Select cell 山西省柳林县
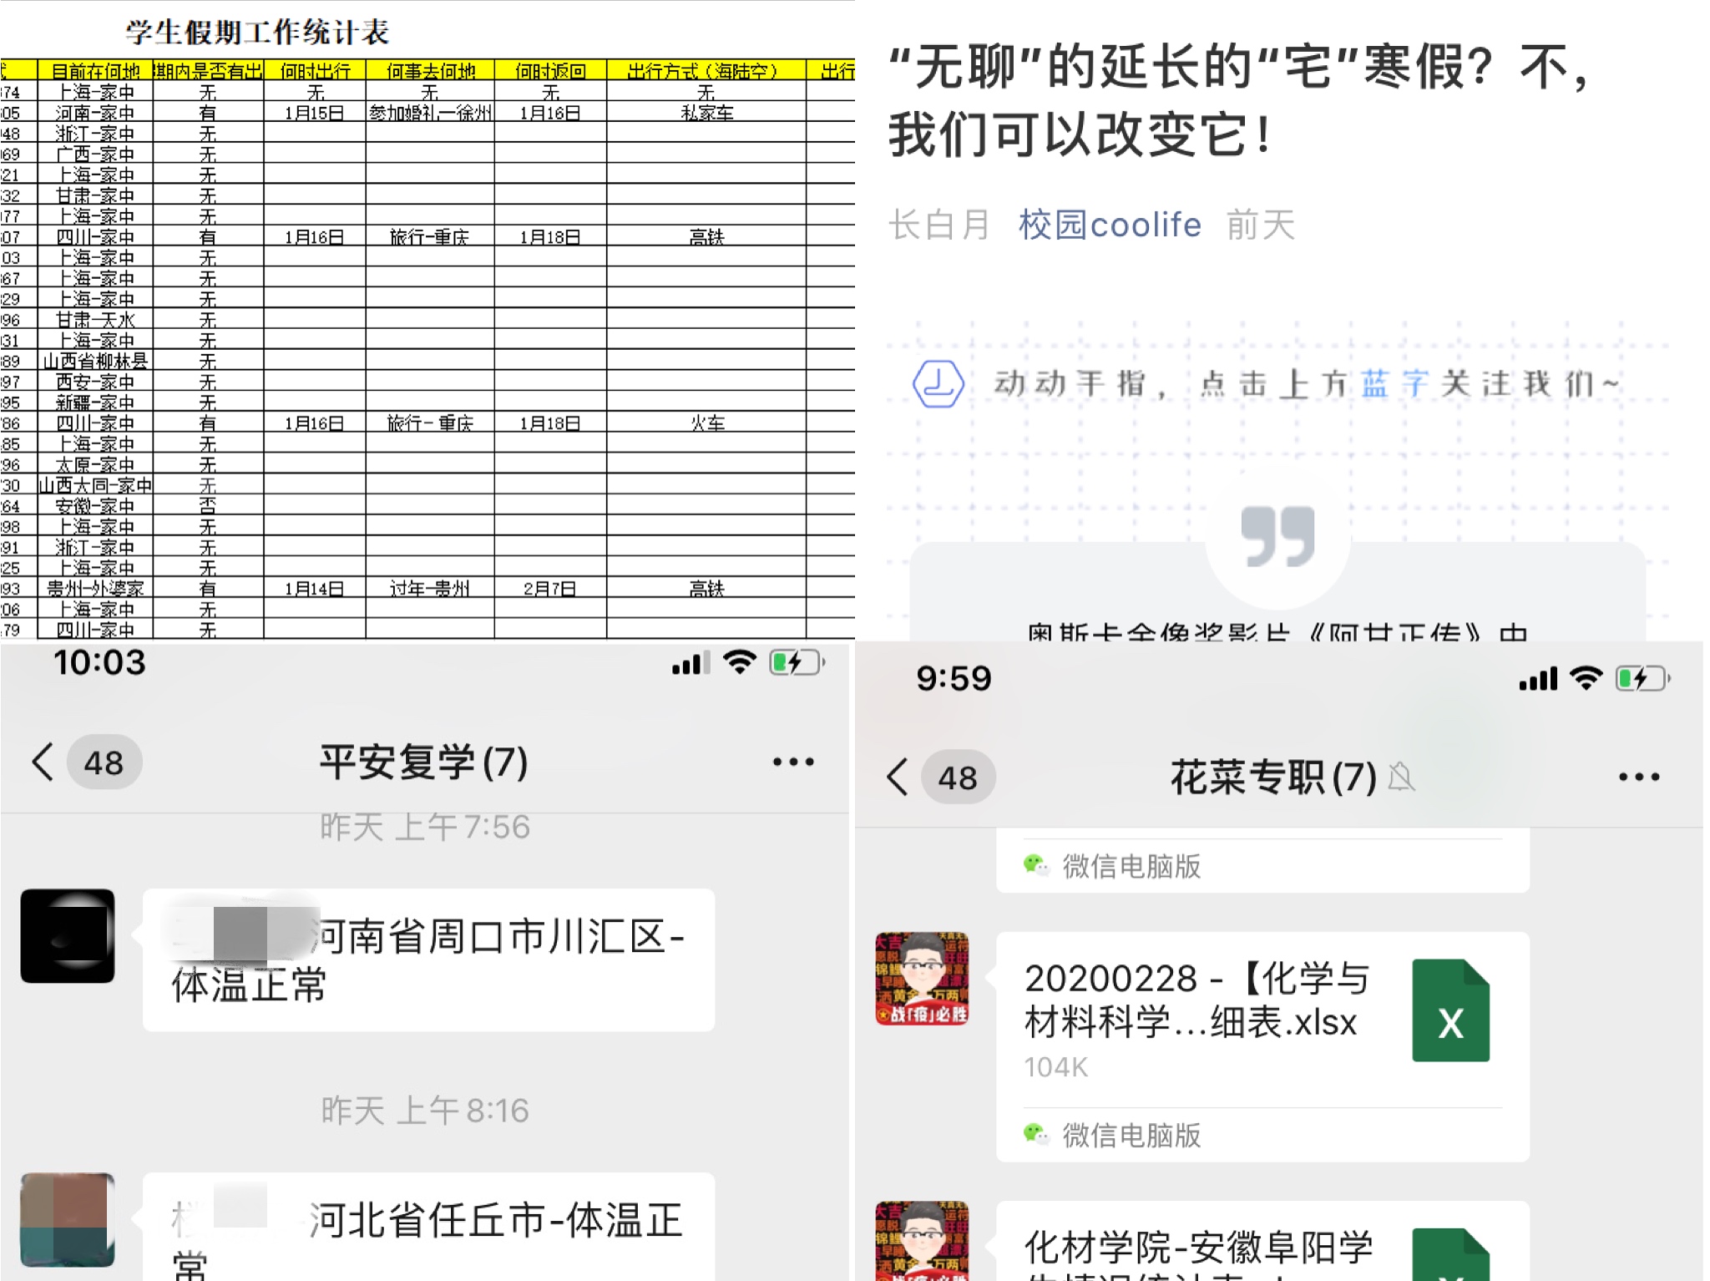Image resolution: width=1710 pixels, height=1281 pixels. click(x=95, y=361)
